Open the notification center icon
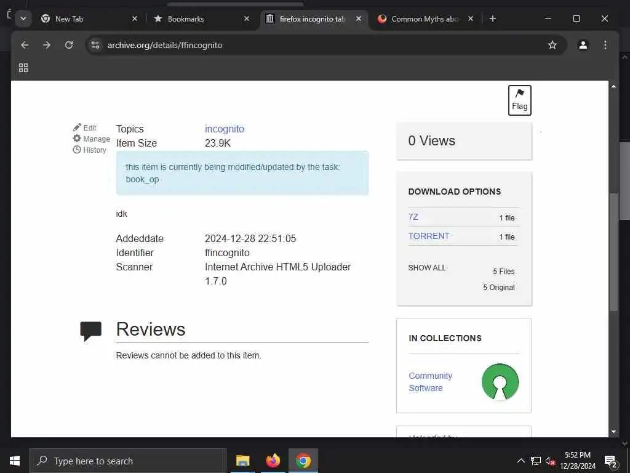The width and height of the screenshot is (630, 473). pos(610,461)
